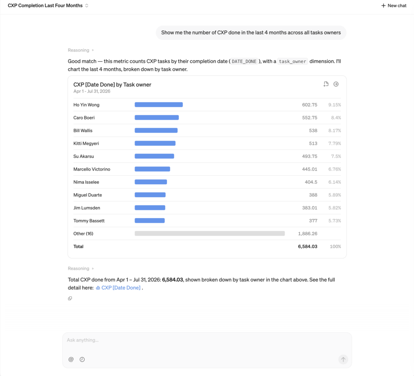Viewport: 414px width, 376px height.
Task: Click the Tommy Bassett row label
Action: click(89, 221)
